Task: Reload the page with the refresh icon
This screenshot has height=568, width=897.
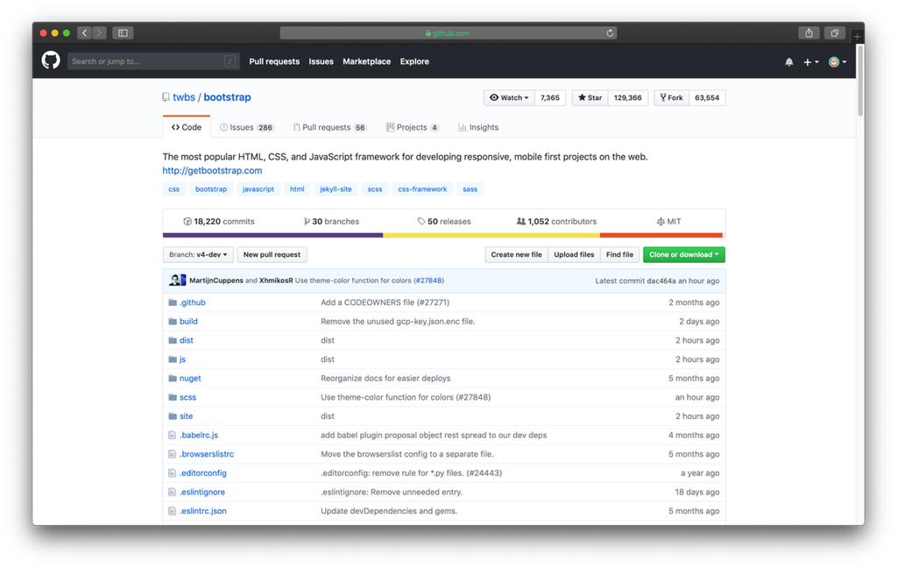Action: (610, 33)
